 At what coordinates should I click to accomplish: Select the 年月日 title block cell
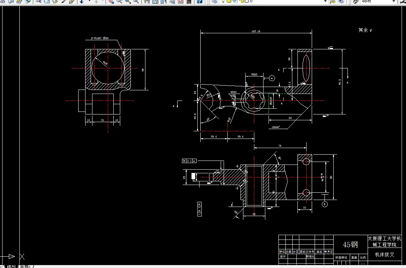(x=329, y=252)
